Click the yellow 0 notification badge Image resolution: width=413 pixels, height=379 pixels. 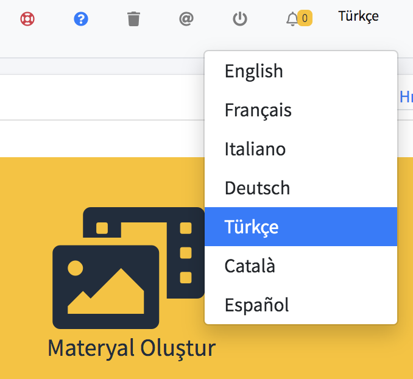[305, 18]
